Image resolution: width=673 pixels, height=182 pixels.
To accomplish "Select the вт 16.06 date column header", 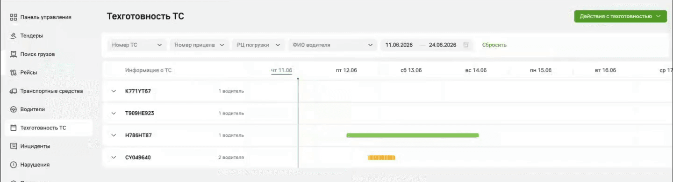I will pos(605,70).
